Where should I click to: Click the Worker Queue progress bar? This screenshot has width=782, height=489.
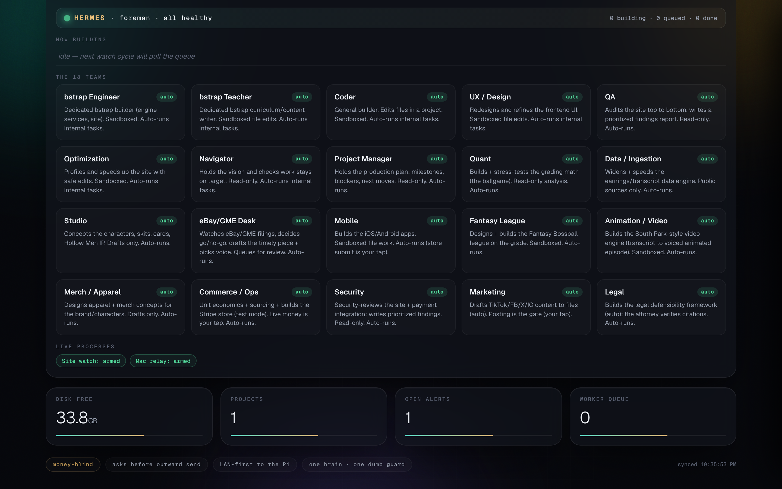pos(653,435)
